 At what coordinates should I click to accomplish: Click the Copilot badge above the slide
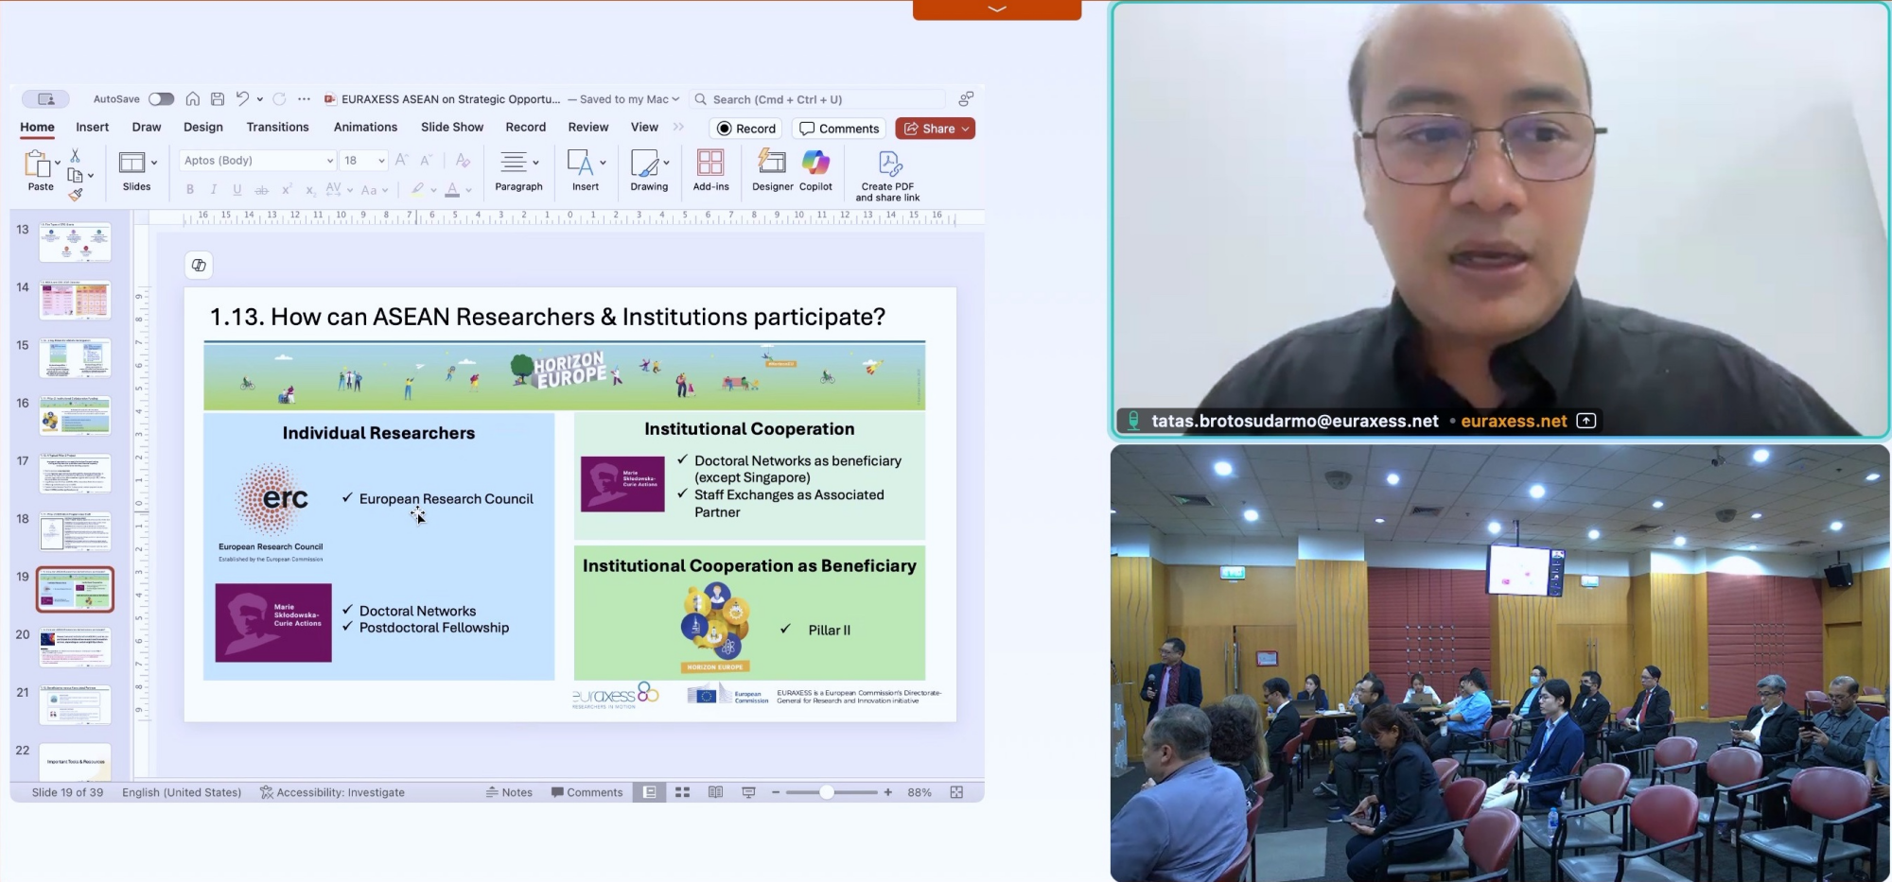(199, 266)
